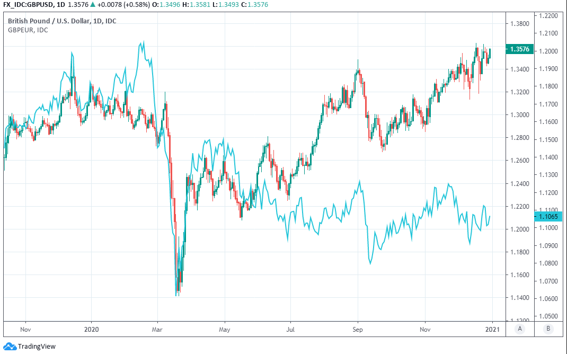Viewport: 567px width, 354px height.
Task: Click the Jul label on time axis
Action: click(290, 329)
